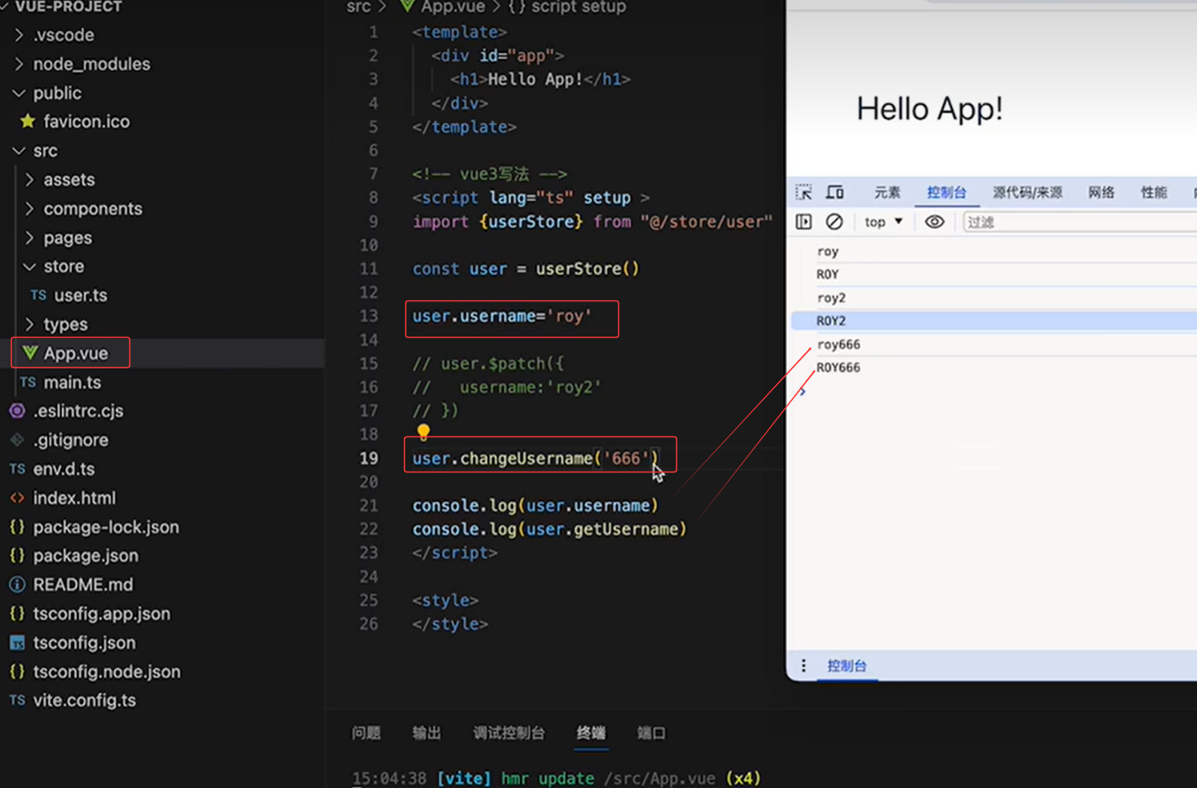Click the console prompt arrow
1197x788 pixels.
tap(803, 391)
